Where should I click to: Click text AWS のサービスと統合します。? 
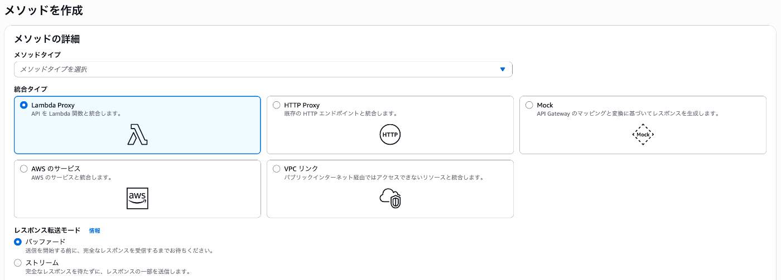pos(72,178)
